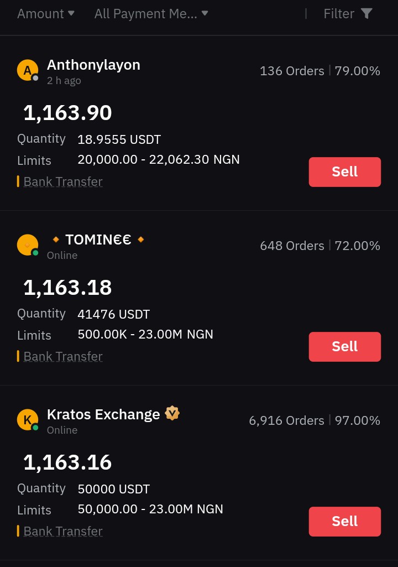
Task: Click the diamond icon right of TOMINEE
Action: point(141,239)
